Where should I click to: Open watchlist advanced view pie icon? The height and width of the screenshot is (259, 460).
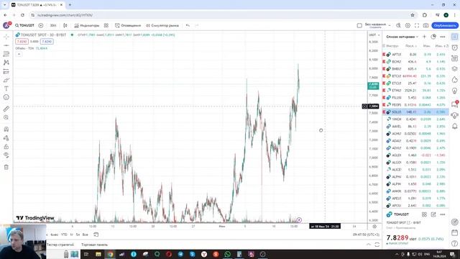pyautogui.click(x=433, y=37)
